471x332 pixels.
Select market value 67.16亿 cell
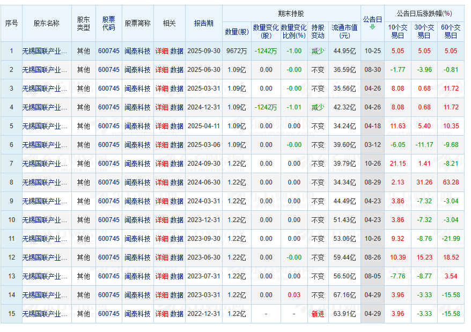344,295
